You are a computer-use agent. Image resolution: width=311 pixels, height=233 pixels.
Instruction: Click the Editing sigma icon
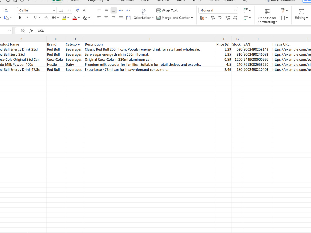(301, 11)
